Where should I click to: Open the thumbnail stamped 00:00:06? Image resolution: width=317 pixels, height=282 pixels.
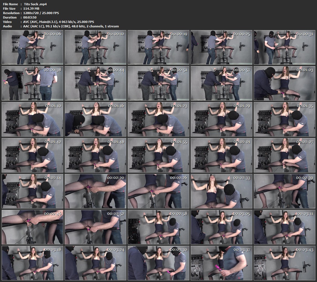pos(33,48)
